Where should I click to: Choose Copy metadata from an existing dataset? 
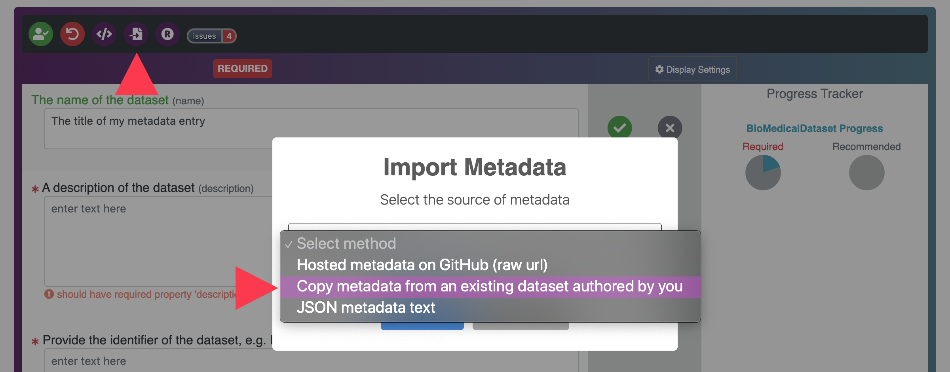coord(489,286)
